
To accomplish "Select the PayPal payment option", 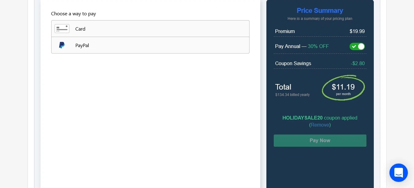I will coord(150,45).
